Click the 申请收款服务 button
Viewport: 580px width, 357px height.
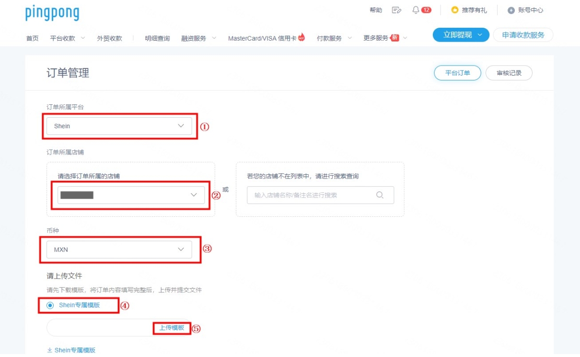523,35
